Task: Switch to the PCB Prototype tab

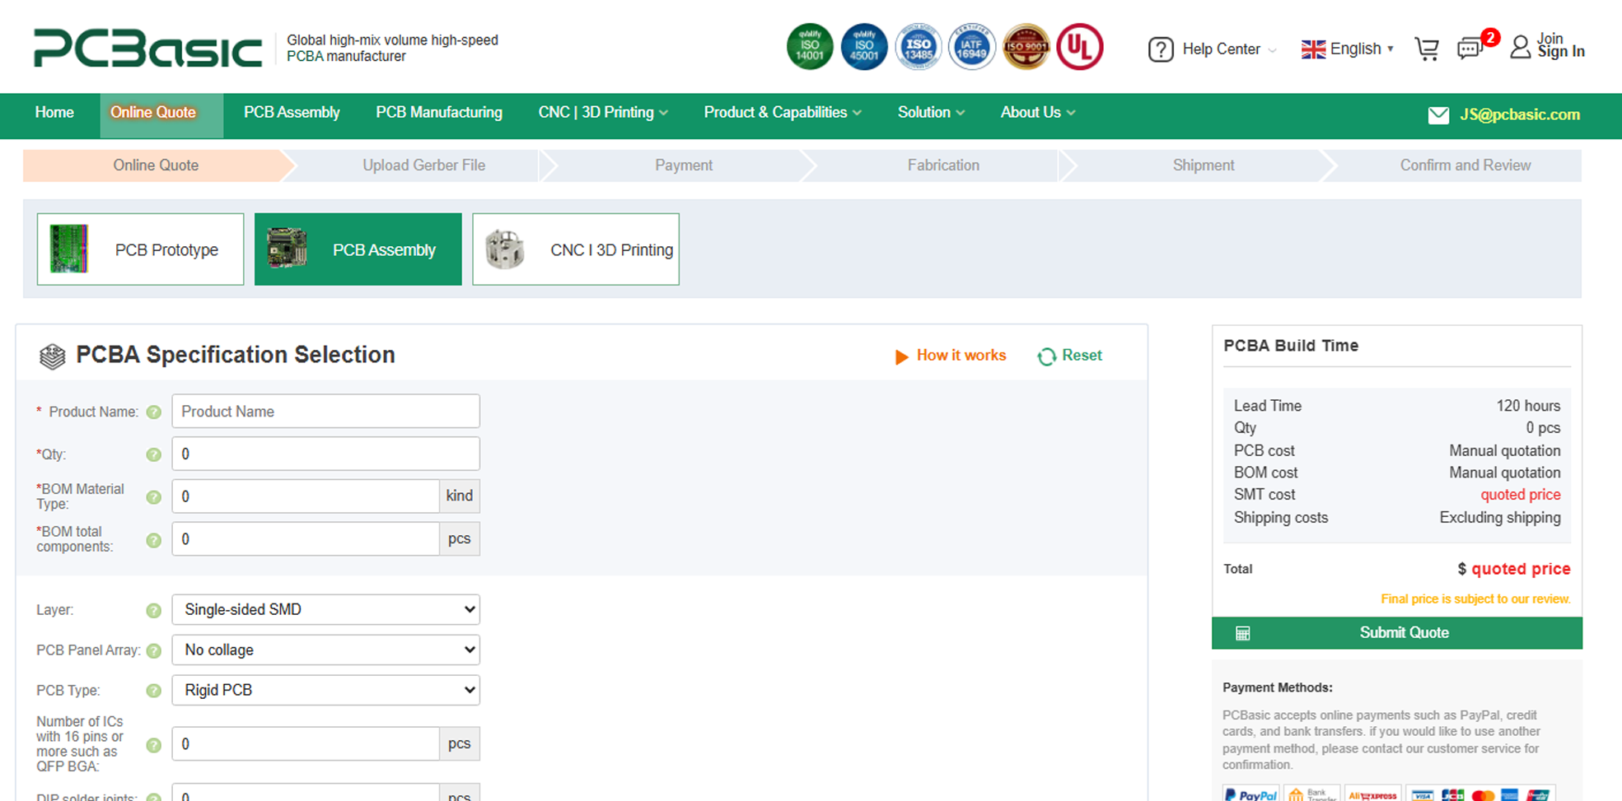Action: coord(140,249)
